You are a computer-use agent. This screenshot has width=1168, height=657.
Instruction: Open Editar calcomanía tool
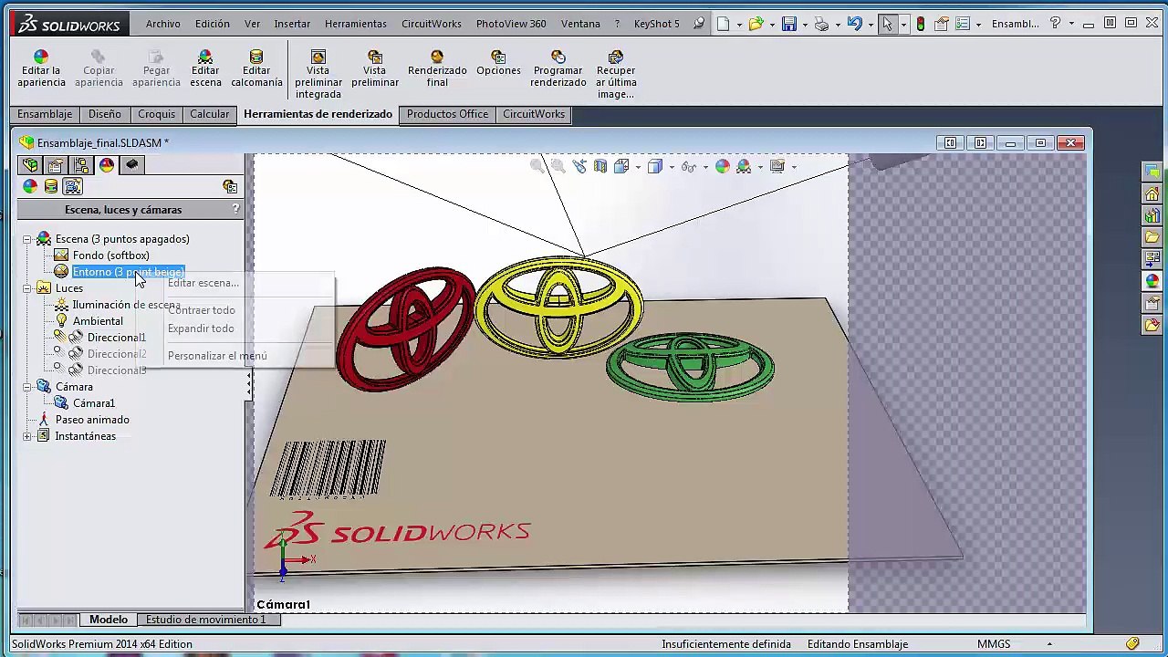point(256,69)
